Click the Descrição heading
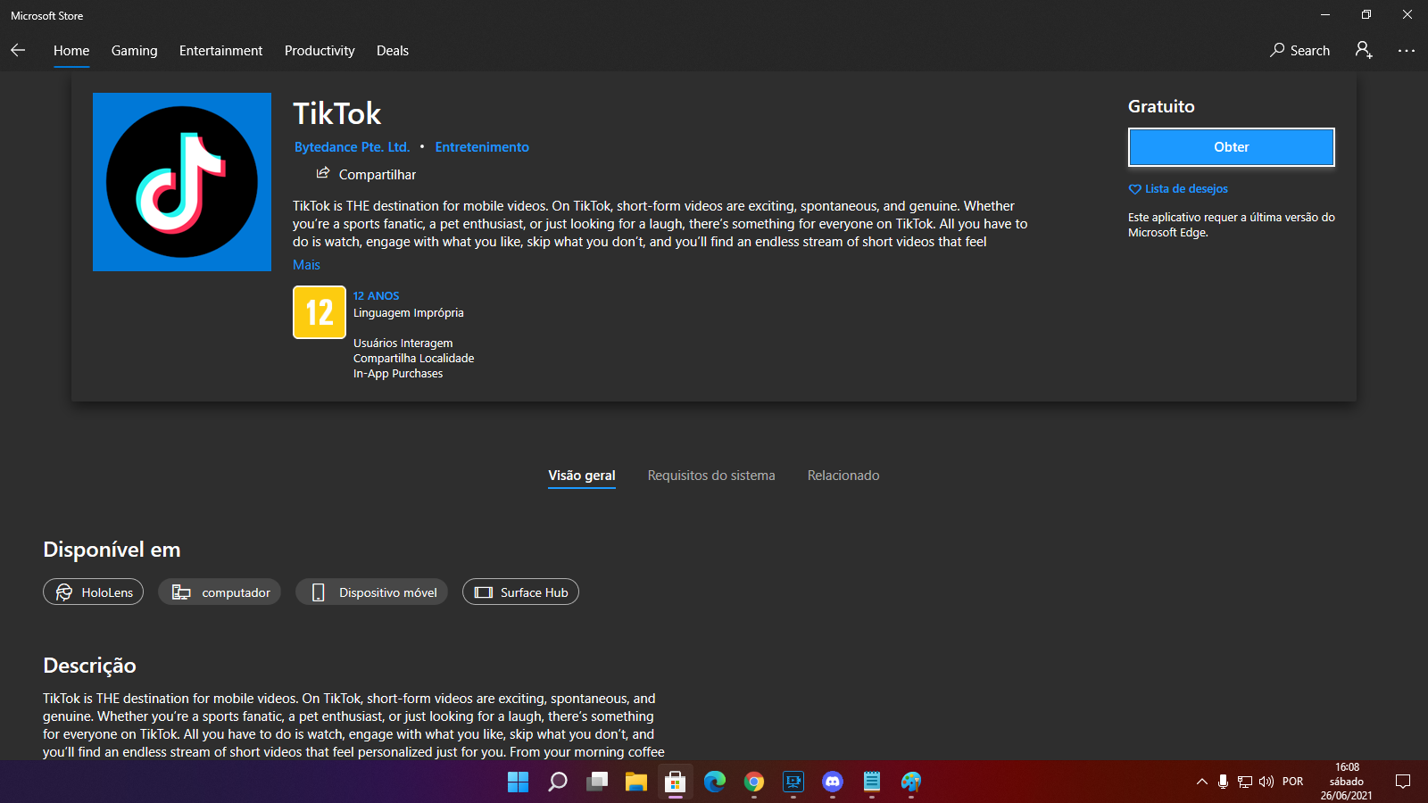This screenshot has width=1428, height=803. pyautogui.click(x=89, y=666)
